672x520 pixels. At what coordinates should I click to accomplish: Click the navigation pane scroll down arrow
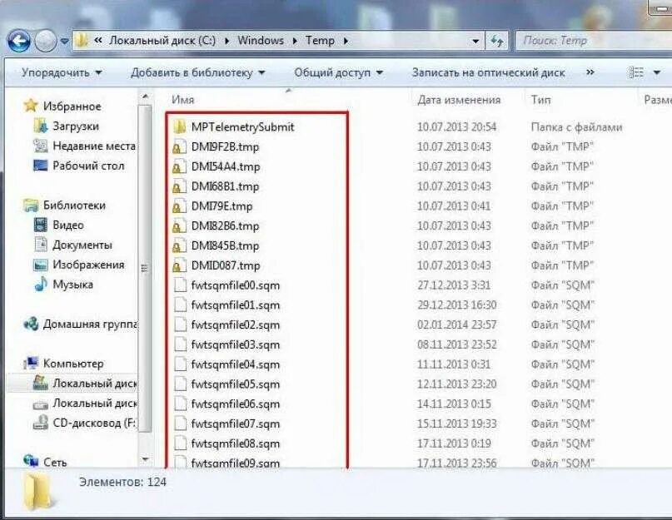pos(145,460)
